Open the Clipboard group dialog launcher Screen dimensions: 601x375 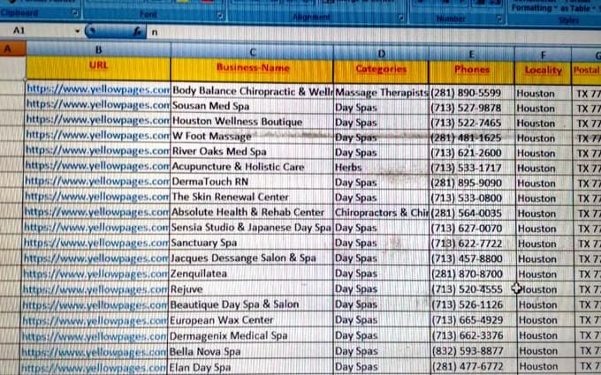[x=75, y=13]
